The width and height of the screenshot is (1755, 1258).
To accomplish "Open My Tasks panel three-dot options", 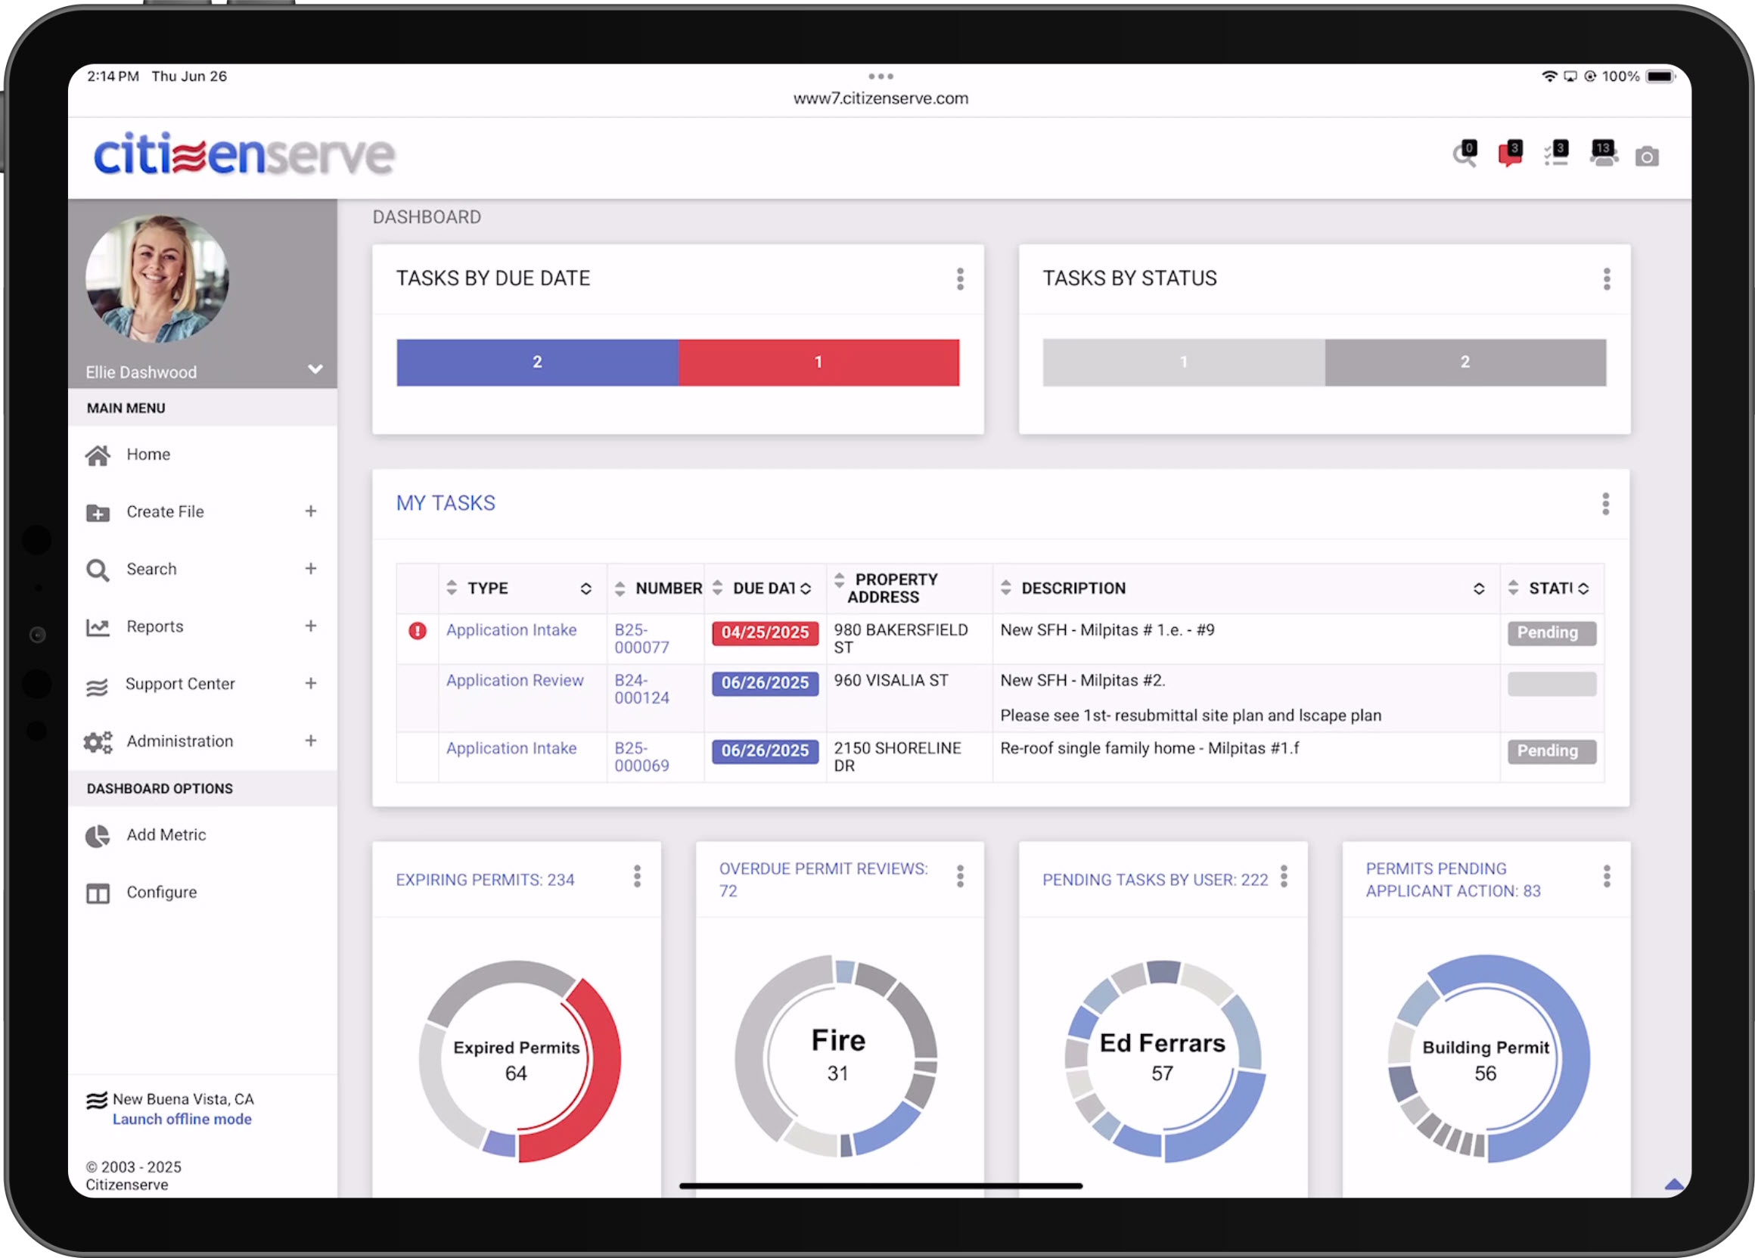I will click(1605, 504).
